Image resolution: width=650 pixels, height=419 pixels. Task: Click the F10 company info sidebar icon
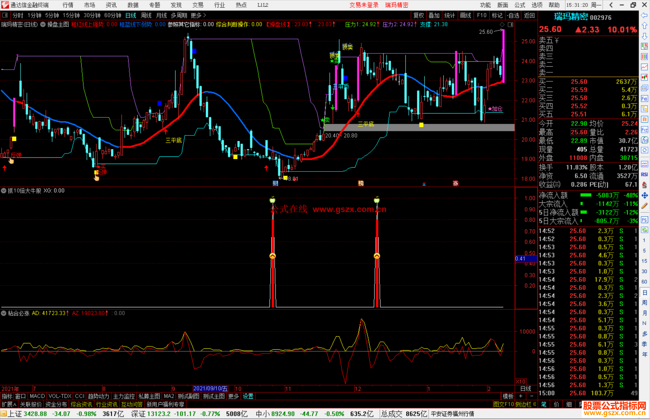[644, 99]
